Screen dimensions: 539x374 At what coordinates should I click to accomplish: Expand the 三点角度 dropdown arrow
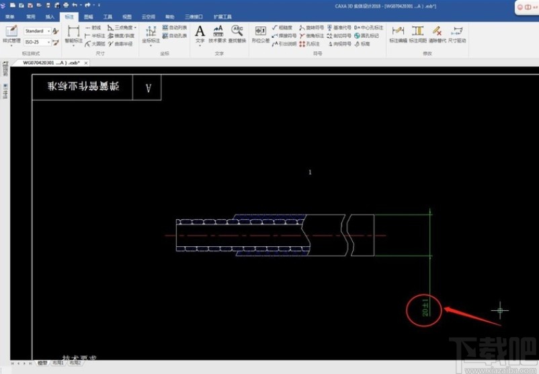point(136,28)
